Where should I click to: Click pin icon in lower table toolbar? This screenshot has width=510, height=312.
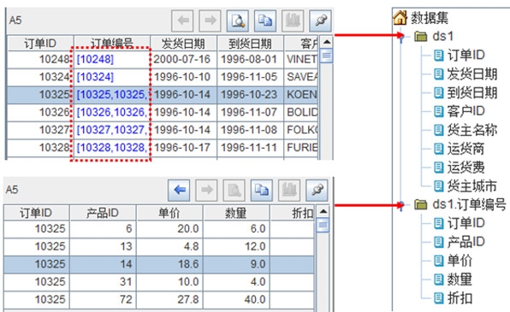317,190
